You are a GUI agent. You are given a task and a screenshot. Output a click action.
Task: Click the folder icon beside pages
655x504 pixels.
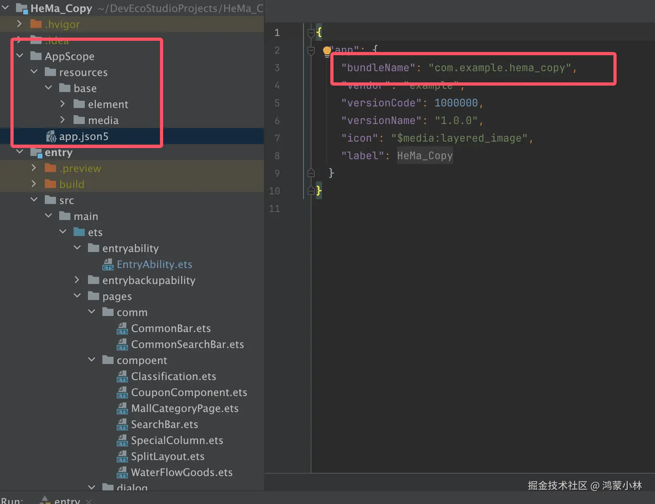[94, 296]
